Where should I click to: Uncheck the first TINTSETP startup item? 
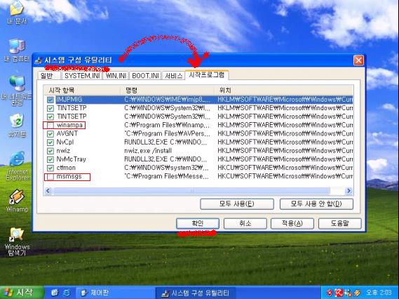pyautogui.click(x=50, y=108)
